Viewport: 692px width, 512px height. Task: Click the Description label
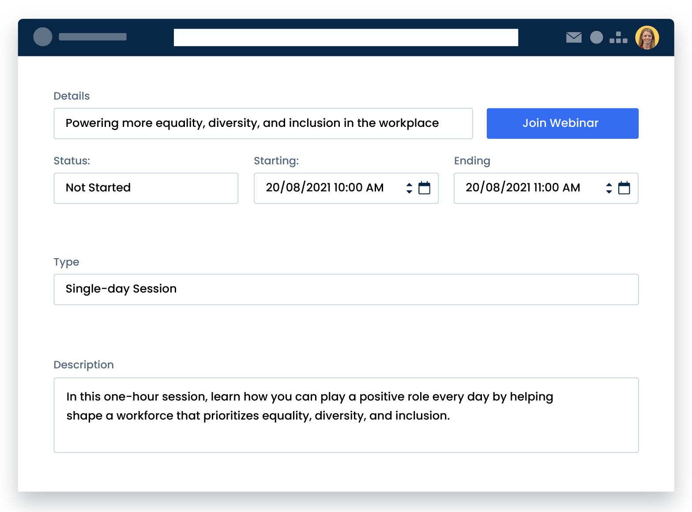coord(83,365)
